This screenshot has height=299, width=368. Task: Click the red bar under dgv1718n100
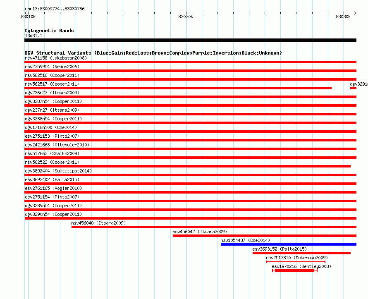[190, 132]
